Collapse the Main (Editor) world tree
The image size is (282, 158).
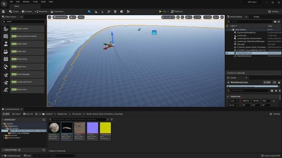tap(231, 30)
